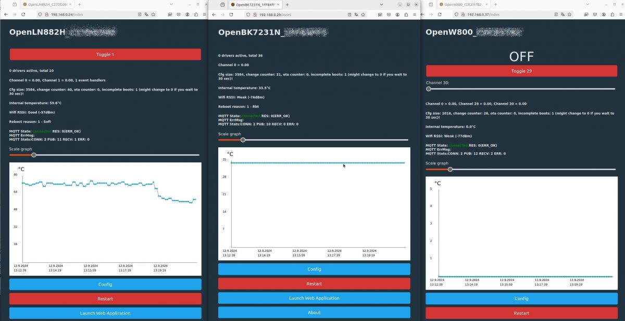Viewport: 625px width, 321px height.
Task: Expand tab list chevron in OpenW800 window
Action: (x=588, y=4)
